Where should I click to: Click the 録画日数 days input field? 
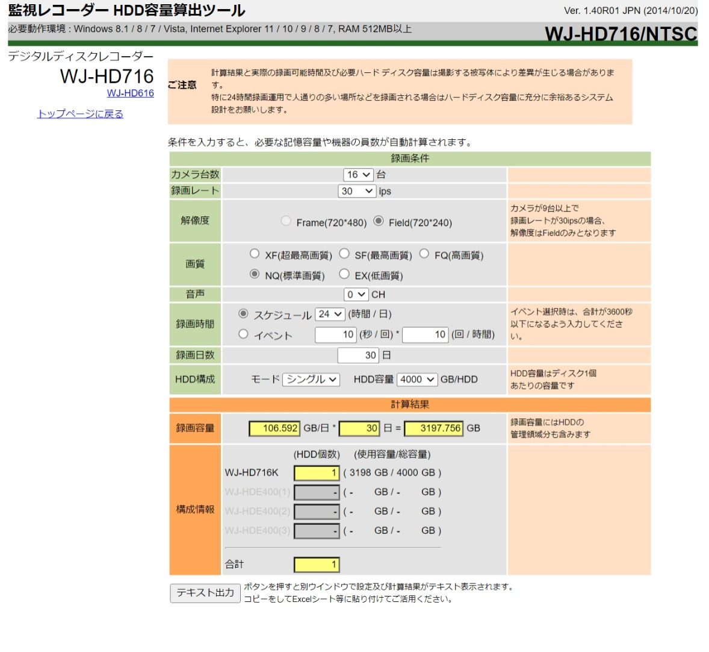(x=358, y=356)
